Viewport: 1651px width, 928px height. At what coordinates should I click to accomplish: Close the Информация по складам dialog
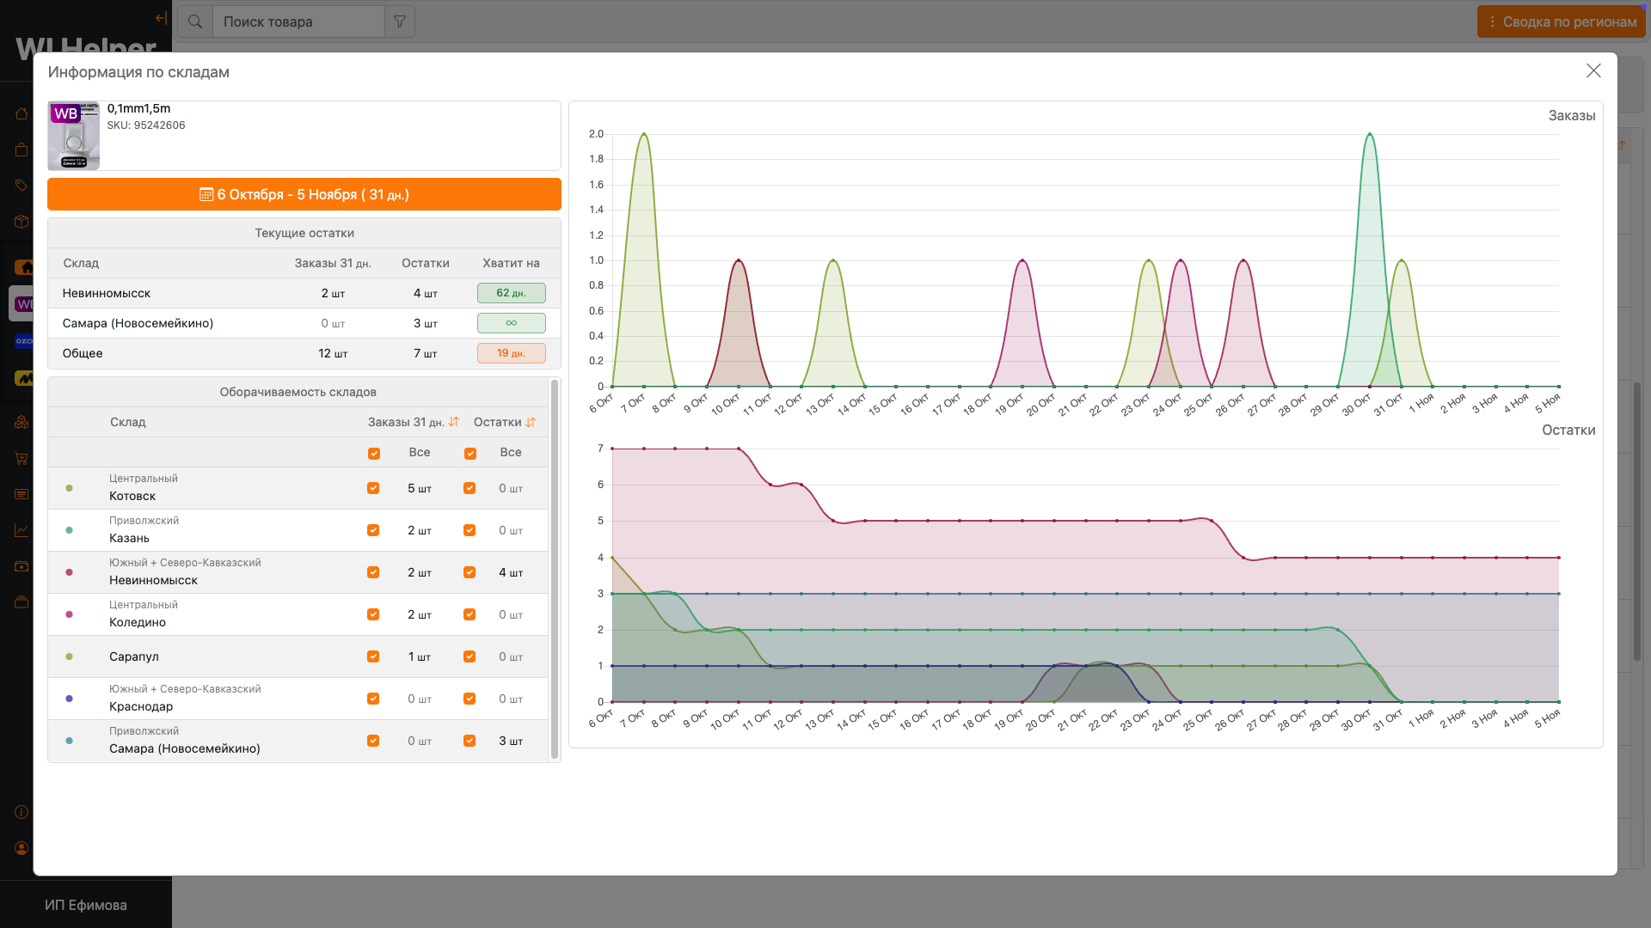[1593, 70]
